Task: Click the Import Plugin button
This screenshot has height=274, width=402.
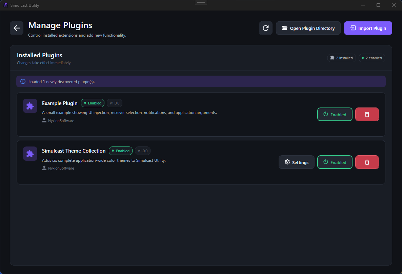Action: coord(368,28)
